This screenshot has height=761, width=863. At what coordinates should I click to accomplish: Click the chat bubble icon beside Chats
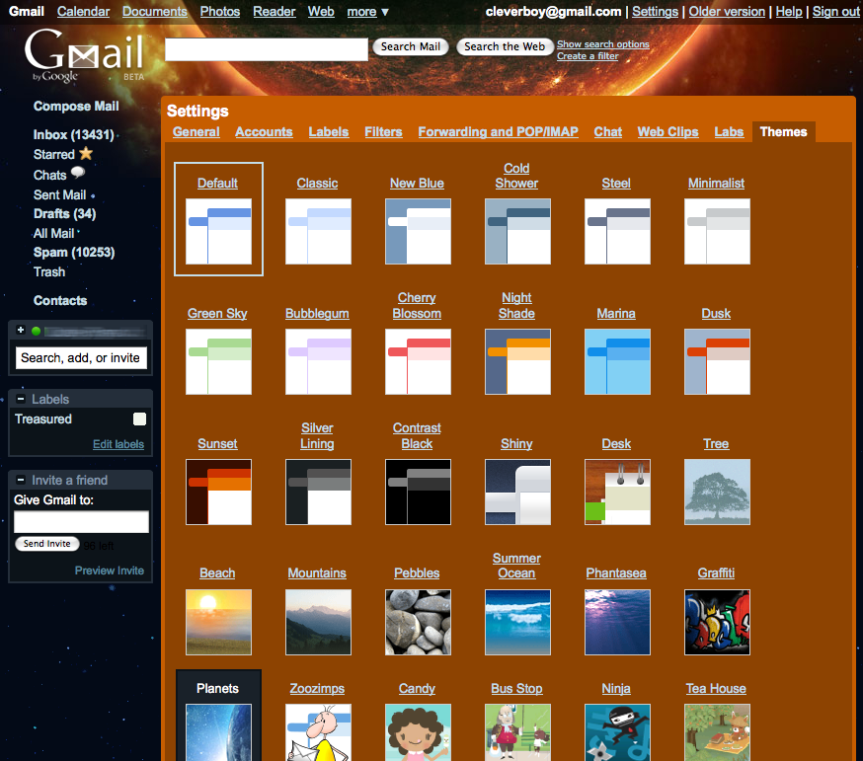[x=78, y=173]
